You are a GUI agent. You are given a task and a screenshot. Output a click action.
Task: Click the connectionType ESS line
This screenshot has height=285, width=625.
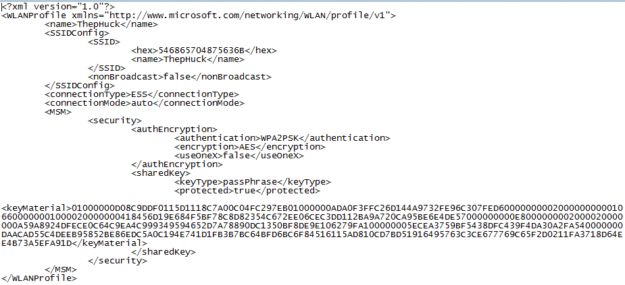(142, 94)
